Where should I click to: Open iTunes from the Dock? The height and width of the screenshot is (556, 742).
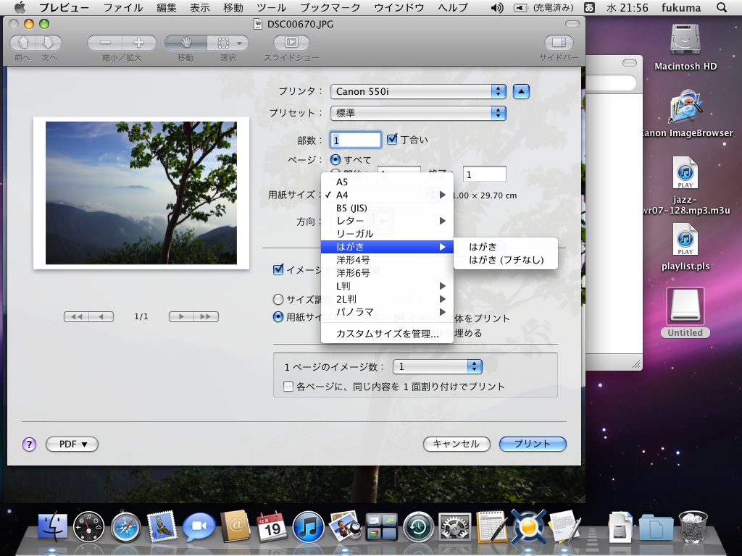tap(308, 526)
